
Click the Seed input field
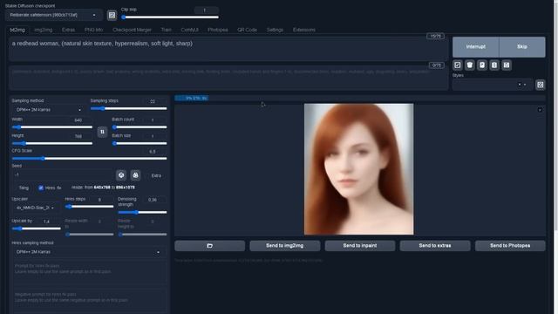[63, 175]
